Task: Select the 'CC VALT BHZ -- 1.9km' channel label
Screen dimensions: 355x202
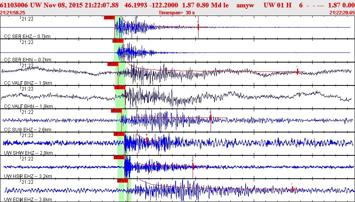Action: point(28,83)
